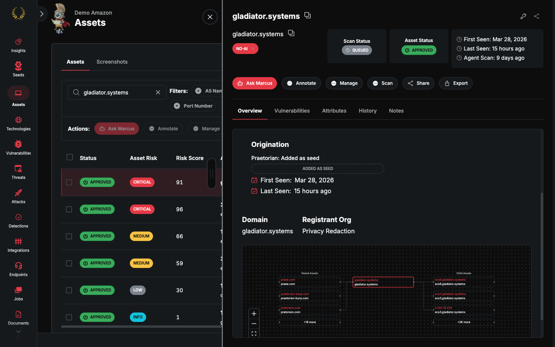This screenshot has height=347, width=555.
Task: Expand the left sidebar with chevron
Action: (x=42, y=14)
